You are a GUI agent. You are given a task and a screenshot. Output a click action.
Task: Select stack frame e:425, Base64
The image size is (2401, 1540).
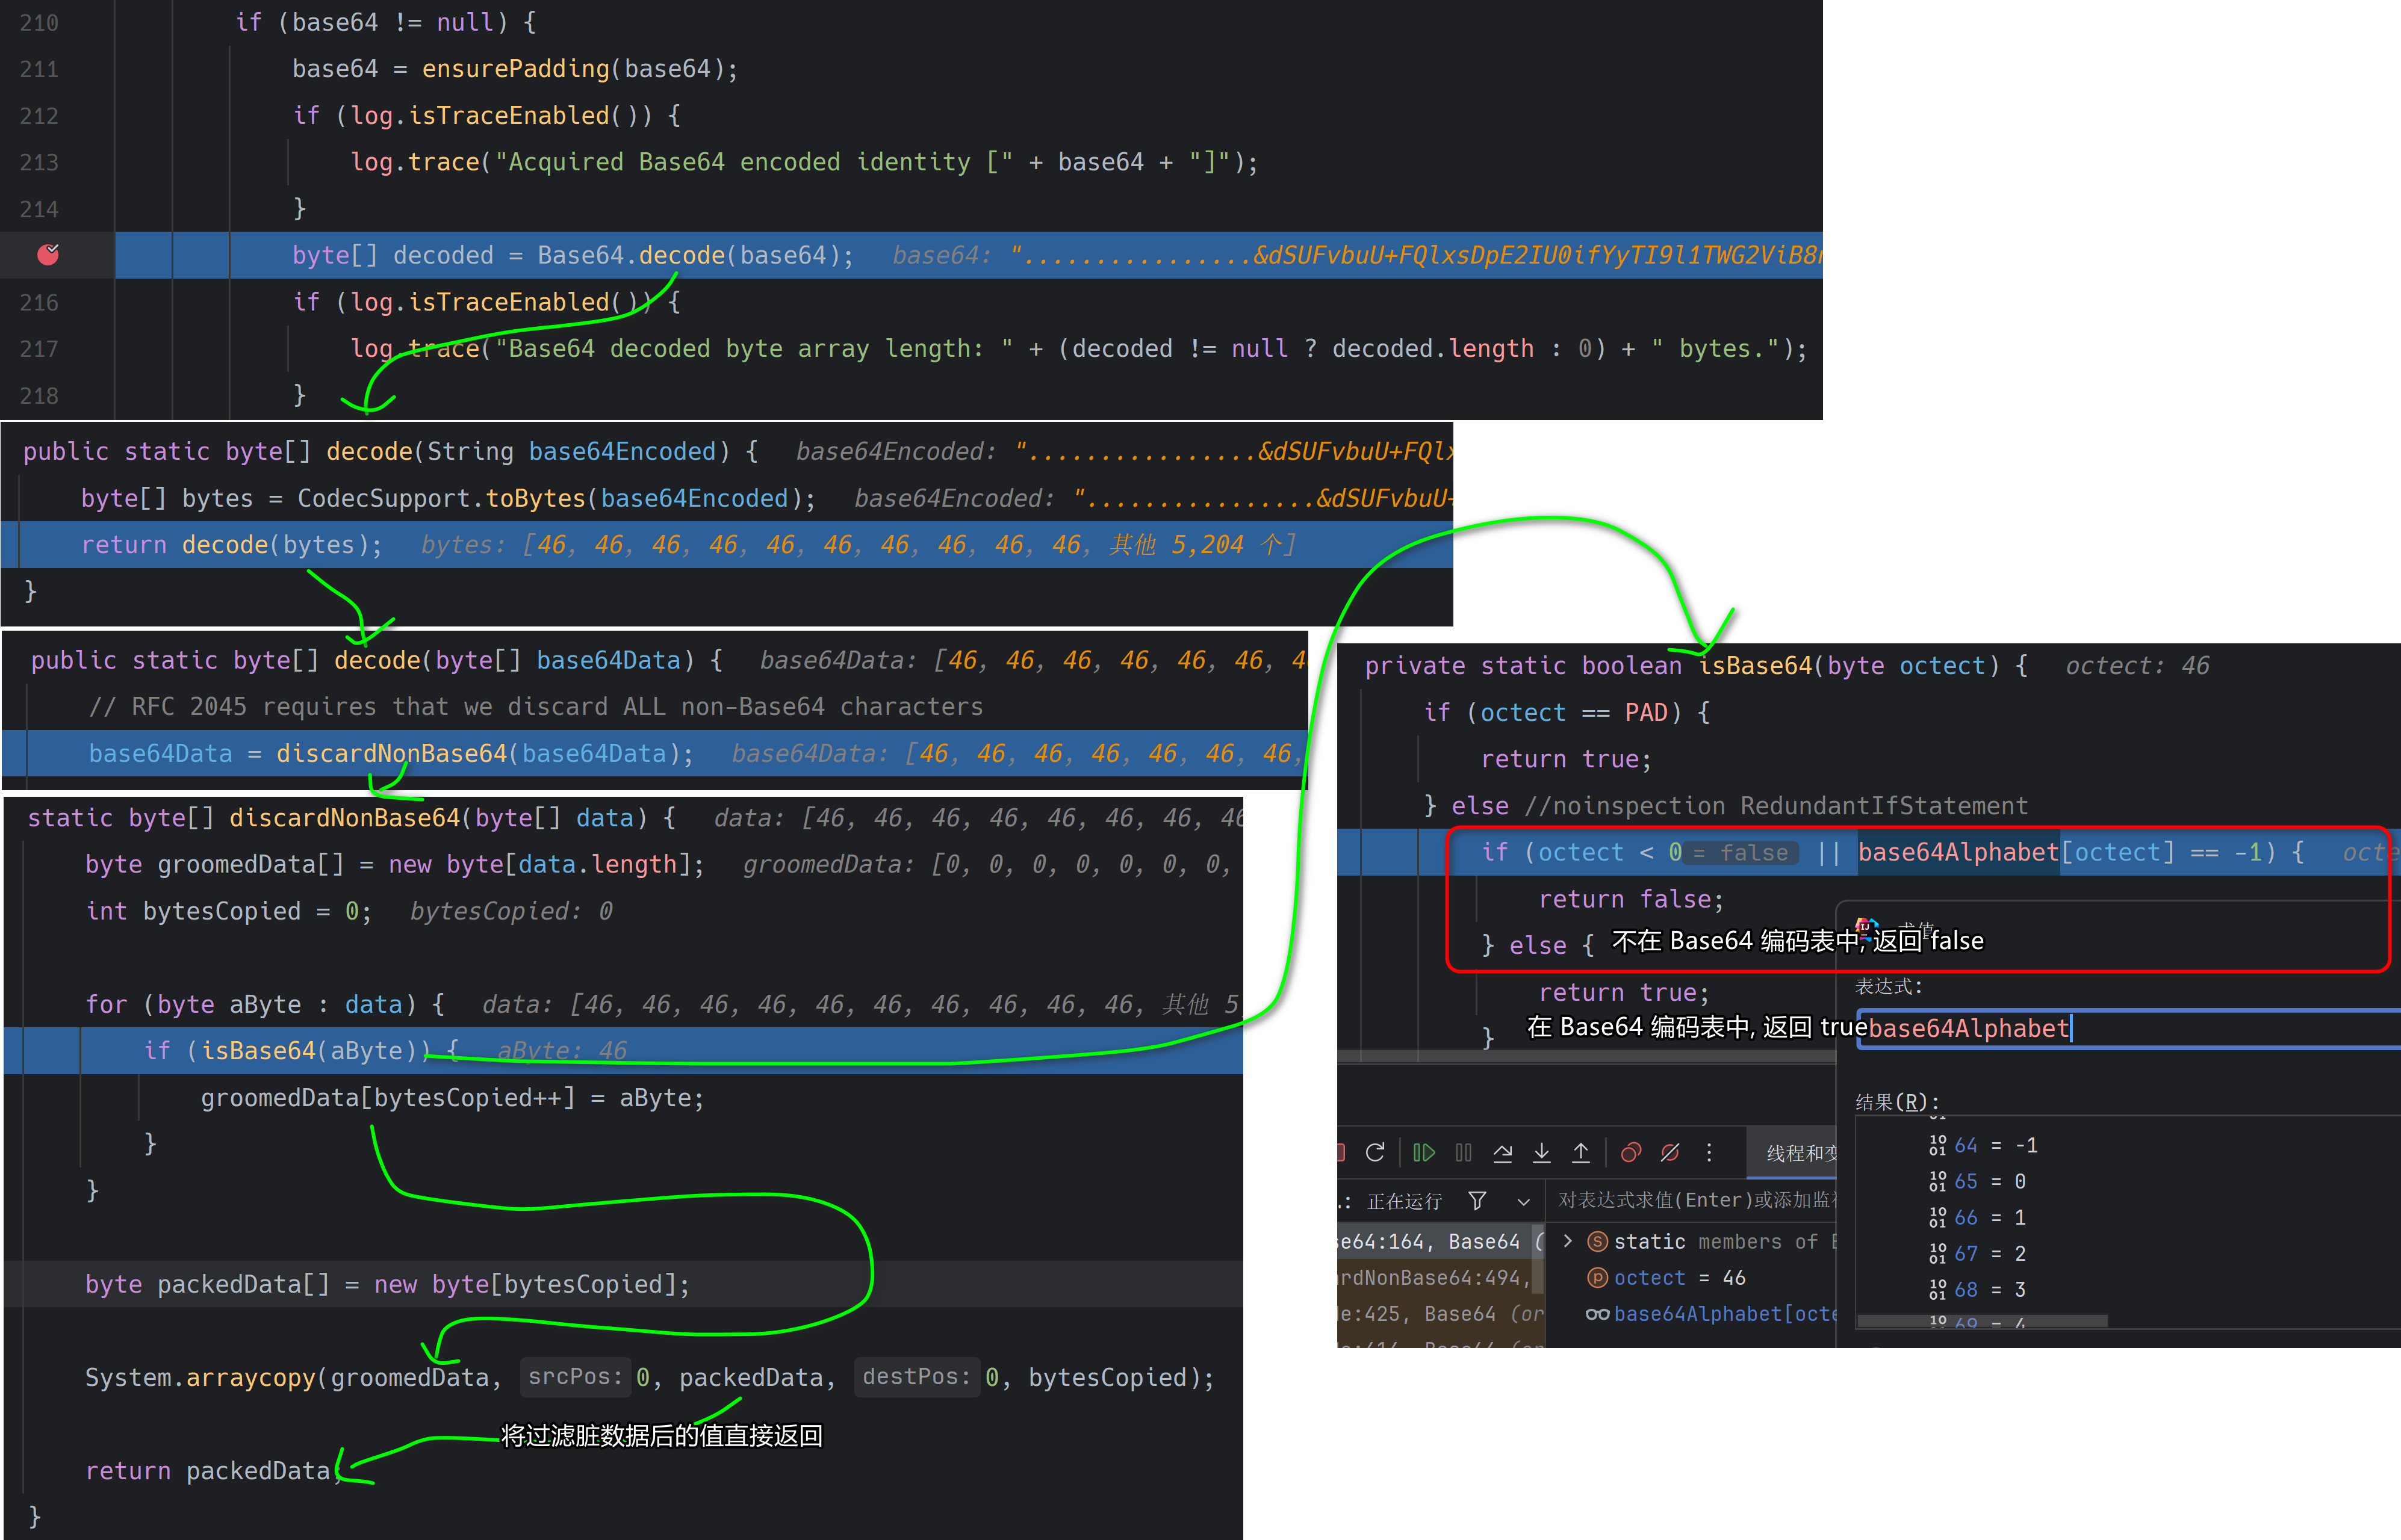pyautogui.click(x=1441, y=1313)
